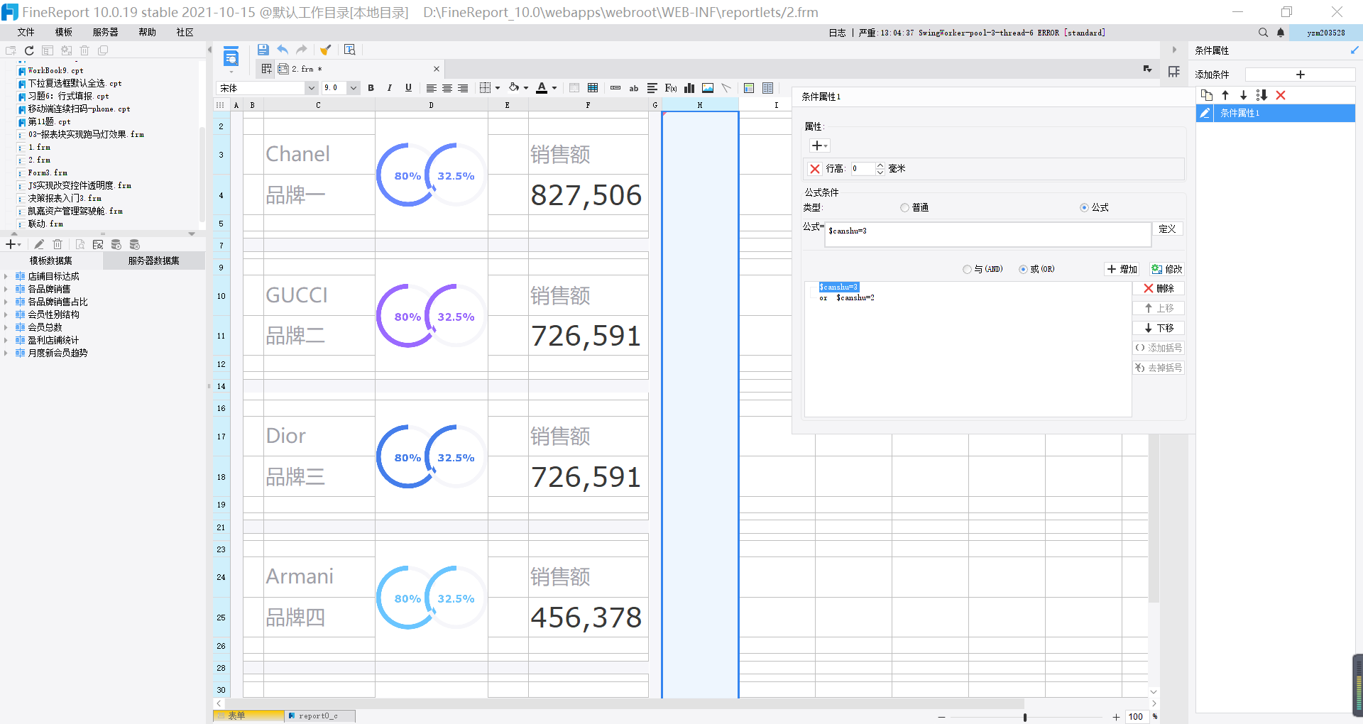Open the 宋体 font family dropdown
The width and height of the screenshot is (1363, 724).
[x=311, y=88]
